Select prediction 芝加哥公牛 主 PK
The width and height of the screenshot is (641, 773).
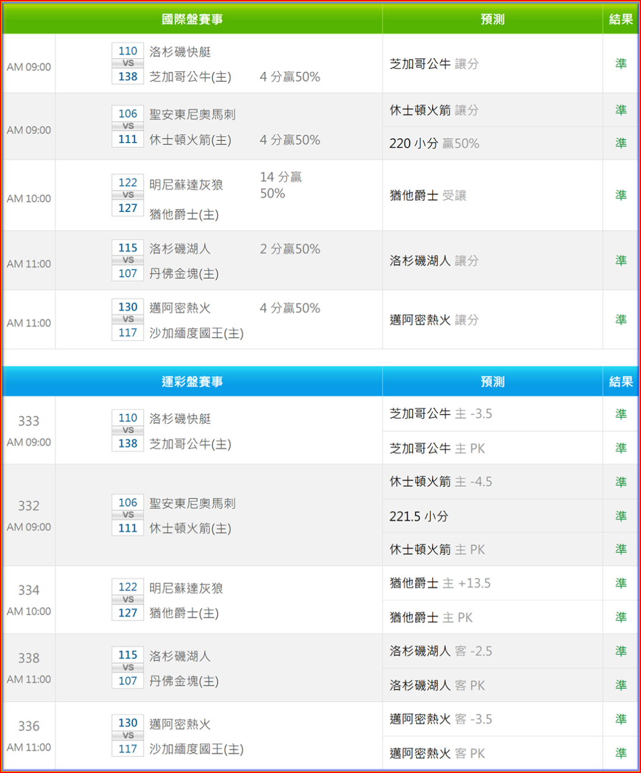[x=437, y=448]
